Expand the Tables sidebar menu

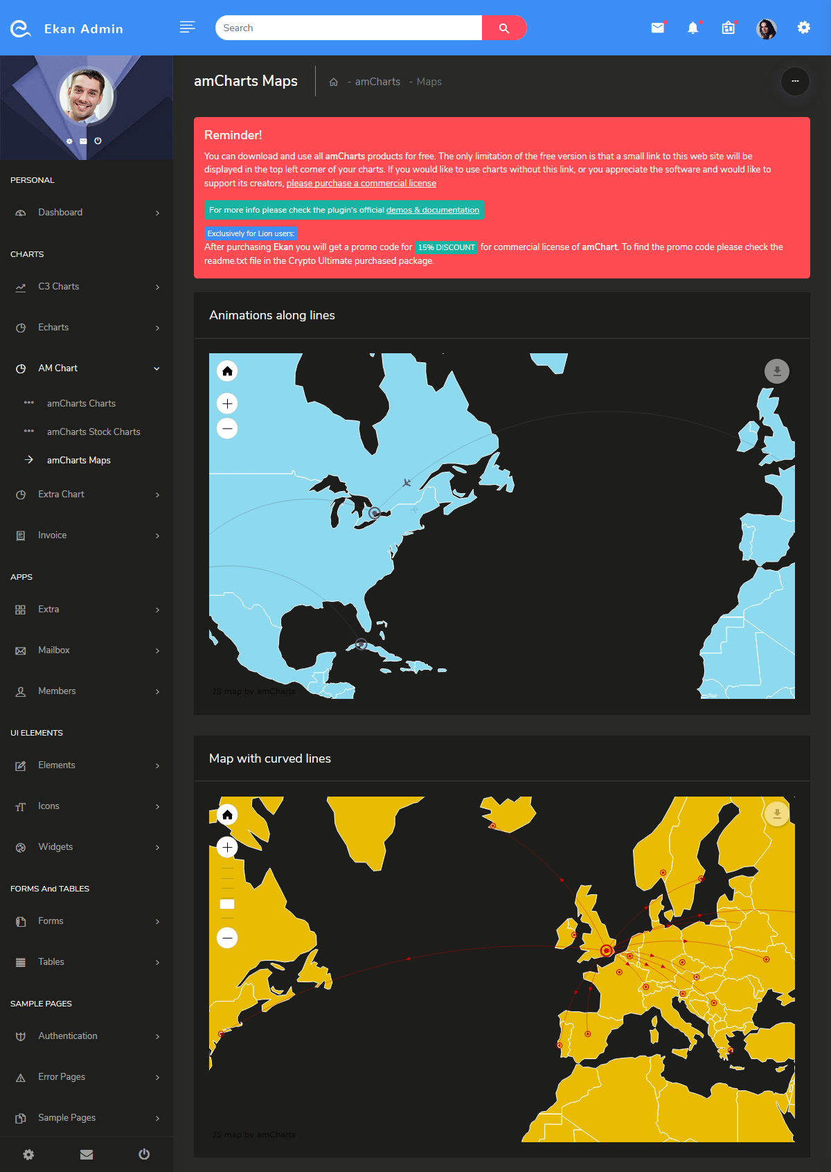[x=87, y=962]
